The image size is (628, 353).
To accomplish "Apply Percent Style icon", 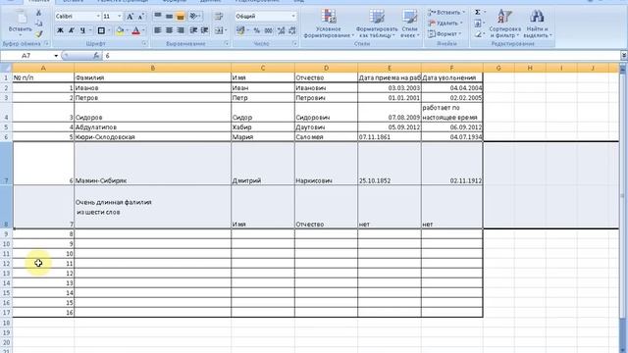I will 257,30.
